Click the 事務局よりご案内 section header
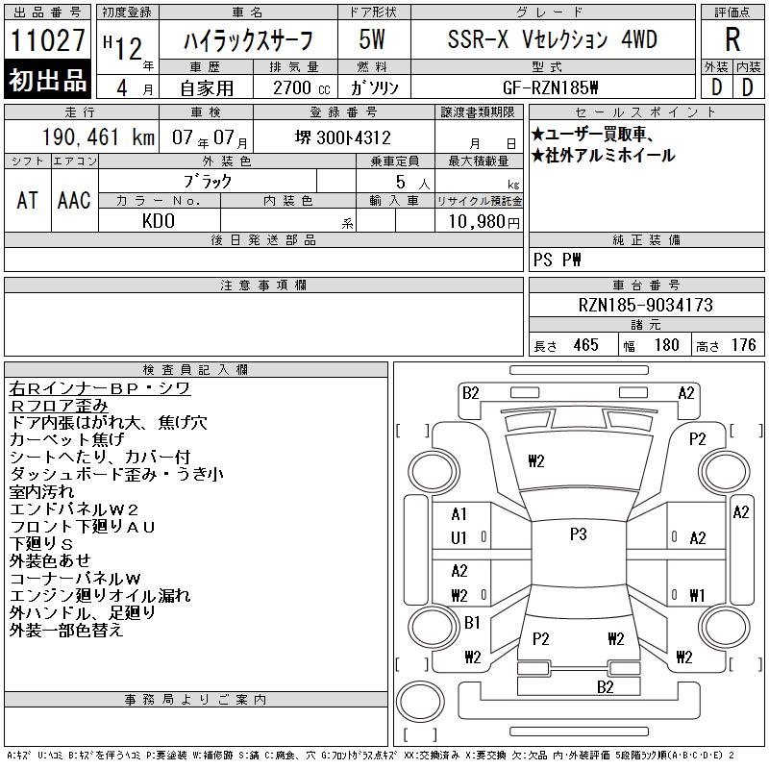The width and height of the screenshot is (769, 769). (x=195, y=700)
